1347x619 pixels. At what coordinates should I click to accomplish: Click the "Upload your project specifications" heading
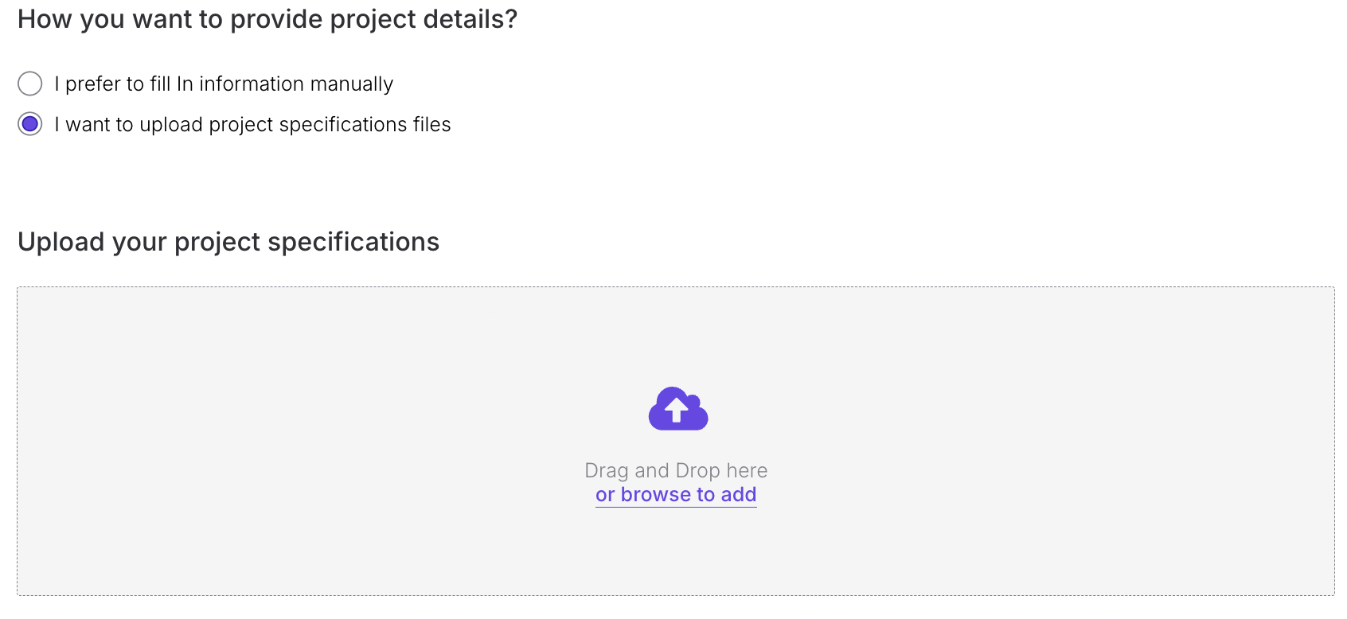coord(228,242)
